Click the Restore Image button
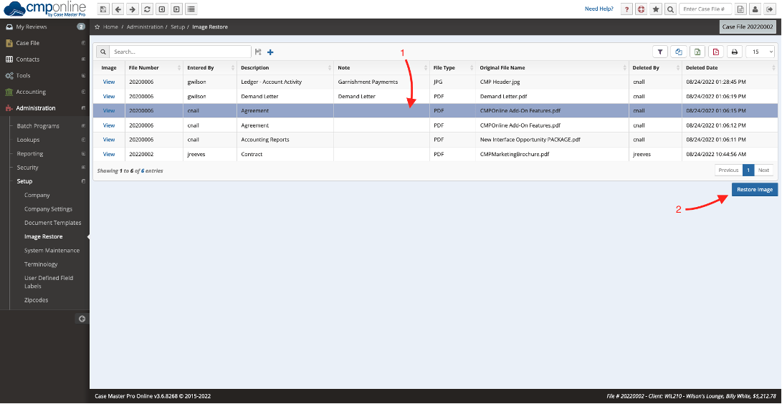The height and width of the screenshot is (404, 782). pyautogui.click(x=754, y=190)
